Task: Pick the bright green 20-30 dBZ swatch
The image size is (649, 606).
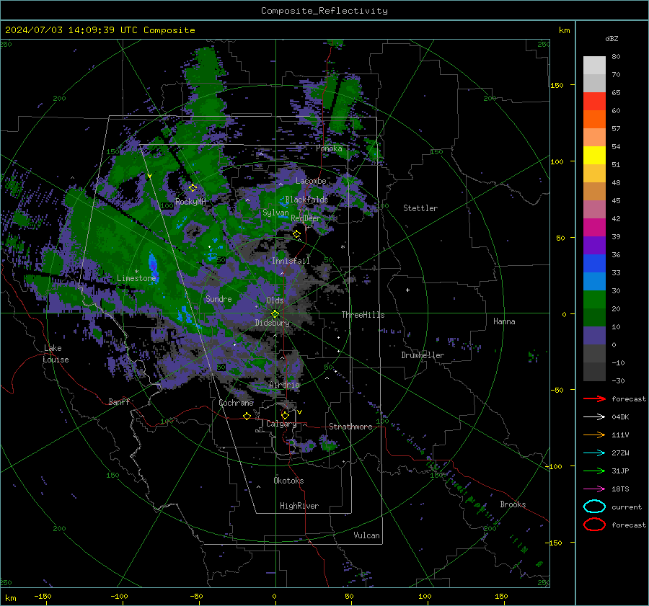Action: [x=594, y=299]
